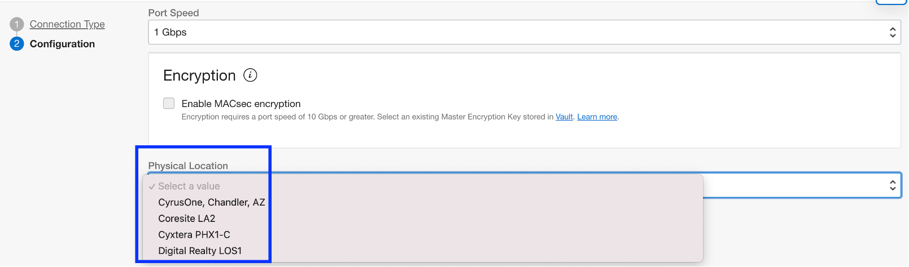The image size is (909, 267).
Task: Click the step 2 Configuration circle
Action: pyautogui.click(x=16, y=44)
